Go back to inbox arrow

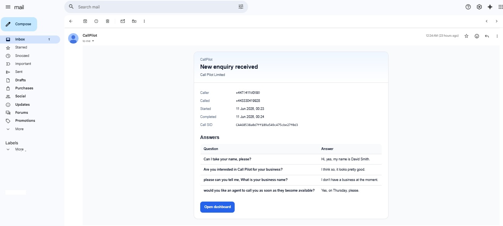[71, 21]
